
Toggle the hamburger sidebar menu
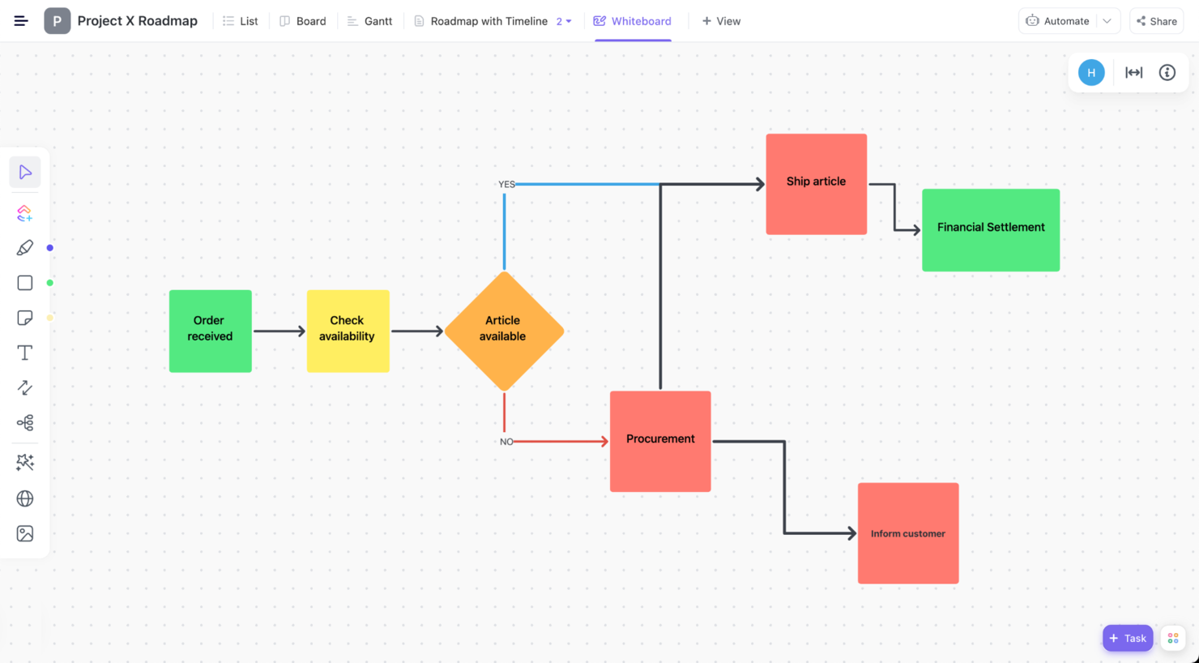tap(21, 21)
